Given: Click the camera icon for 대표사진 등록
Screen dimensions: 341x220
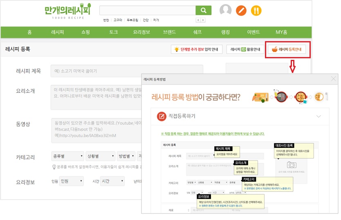Looking at the screenshot, I should (291, 165).
